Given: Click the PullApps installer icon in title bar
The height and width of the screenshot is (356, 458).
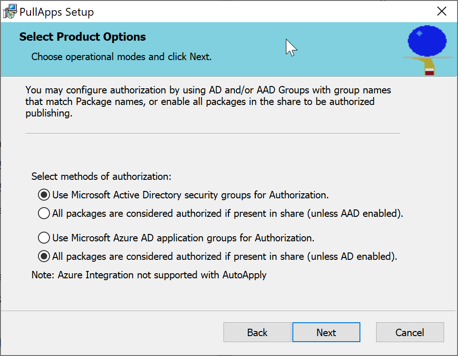Looking at the screenshot, I should [10, 12].
